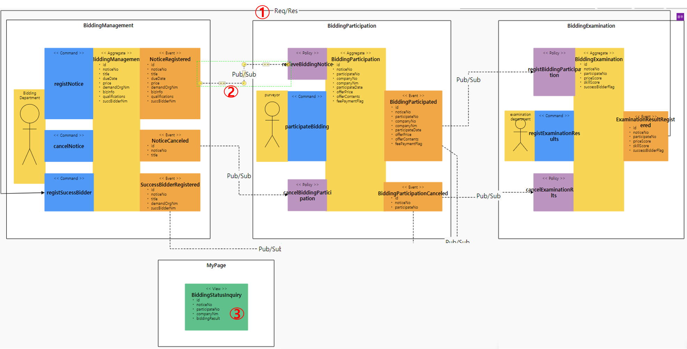687x349 pixels.
Task: Select the NoticeRegistered event sticky
Action: 170,83
